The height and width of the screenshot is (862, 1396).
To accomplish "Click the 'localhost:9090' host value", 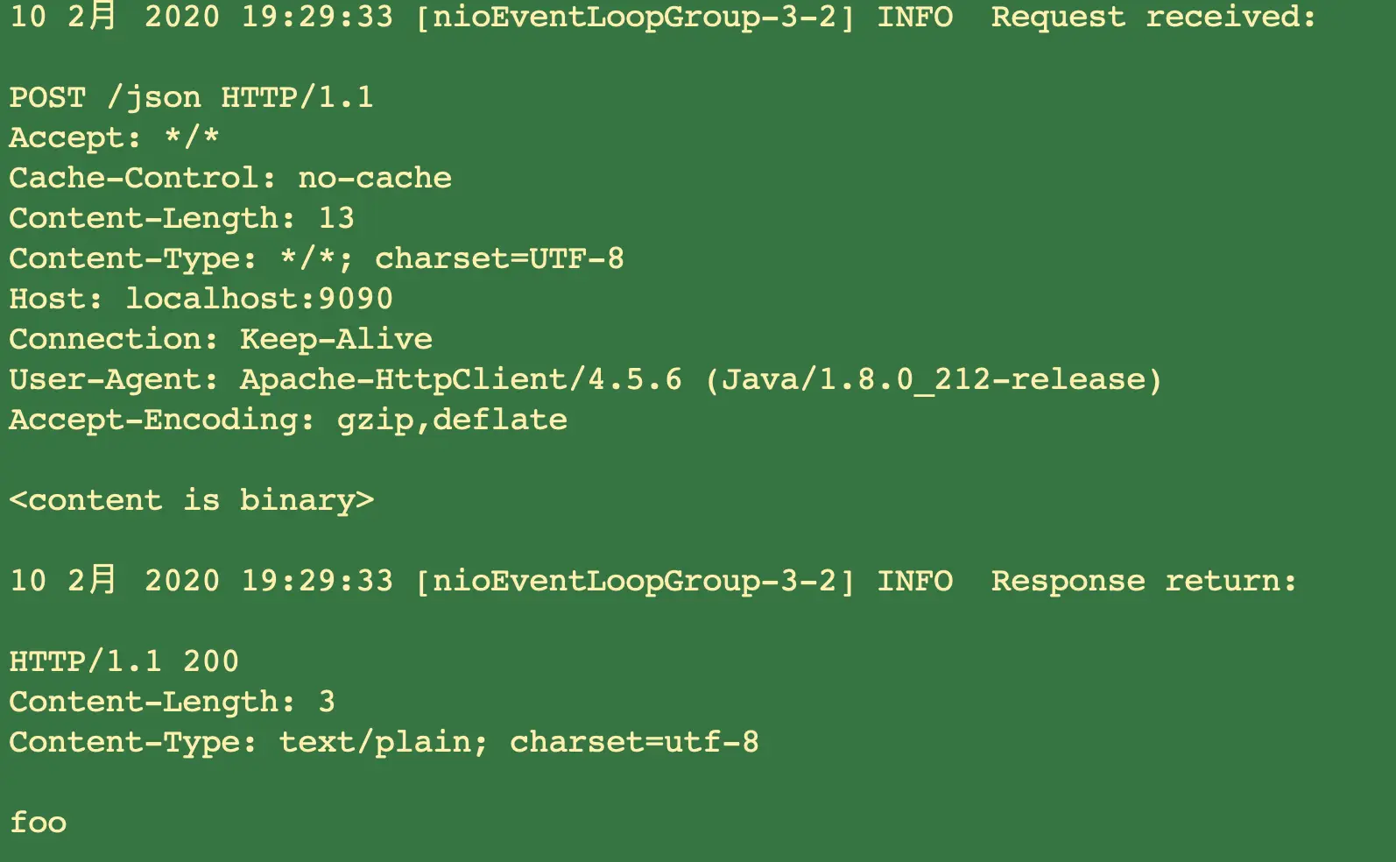I will [x=259, y=299].
